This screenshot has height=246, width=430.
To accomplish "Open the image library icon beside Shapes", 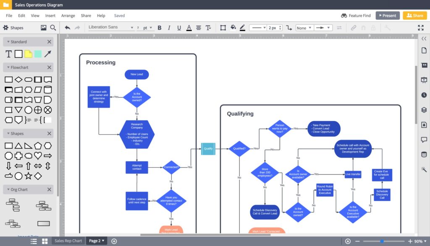I will (44, 28).
